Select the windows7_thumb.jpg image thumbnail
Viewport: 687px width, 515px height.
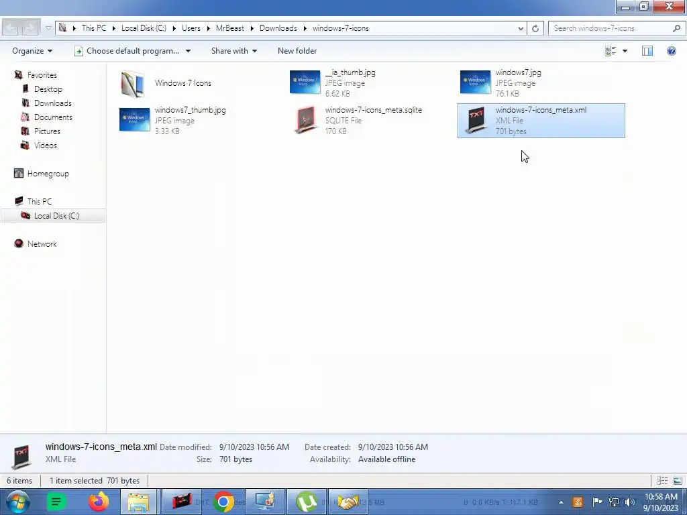(x=134, y=119)
